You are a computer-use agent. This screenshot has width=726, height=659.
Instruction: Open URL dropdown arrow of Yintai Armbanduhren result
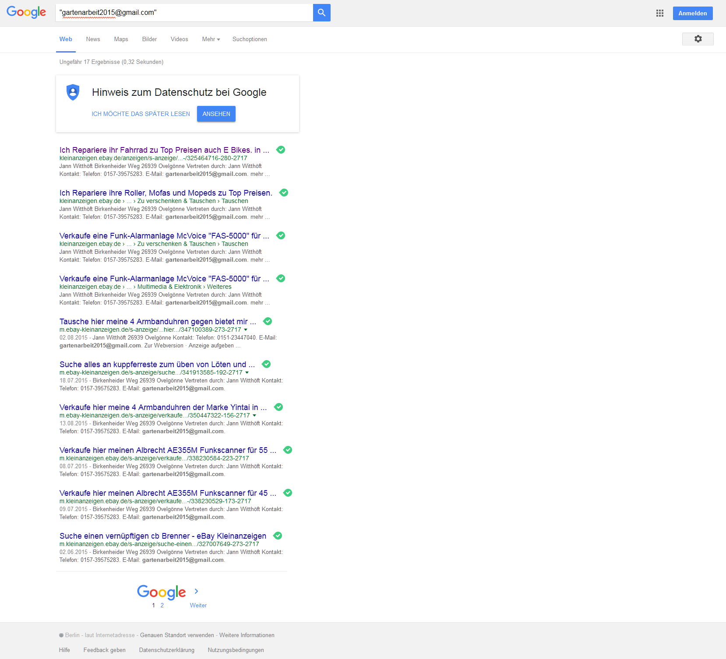point(254,415)
